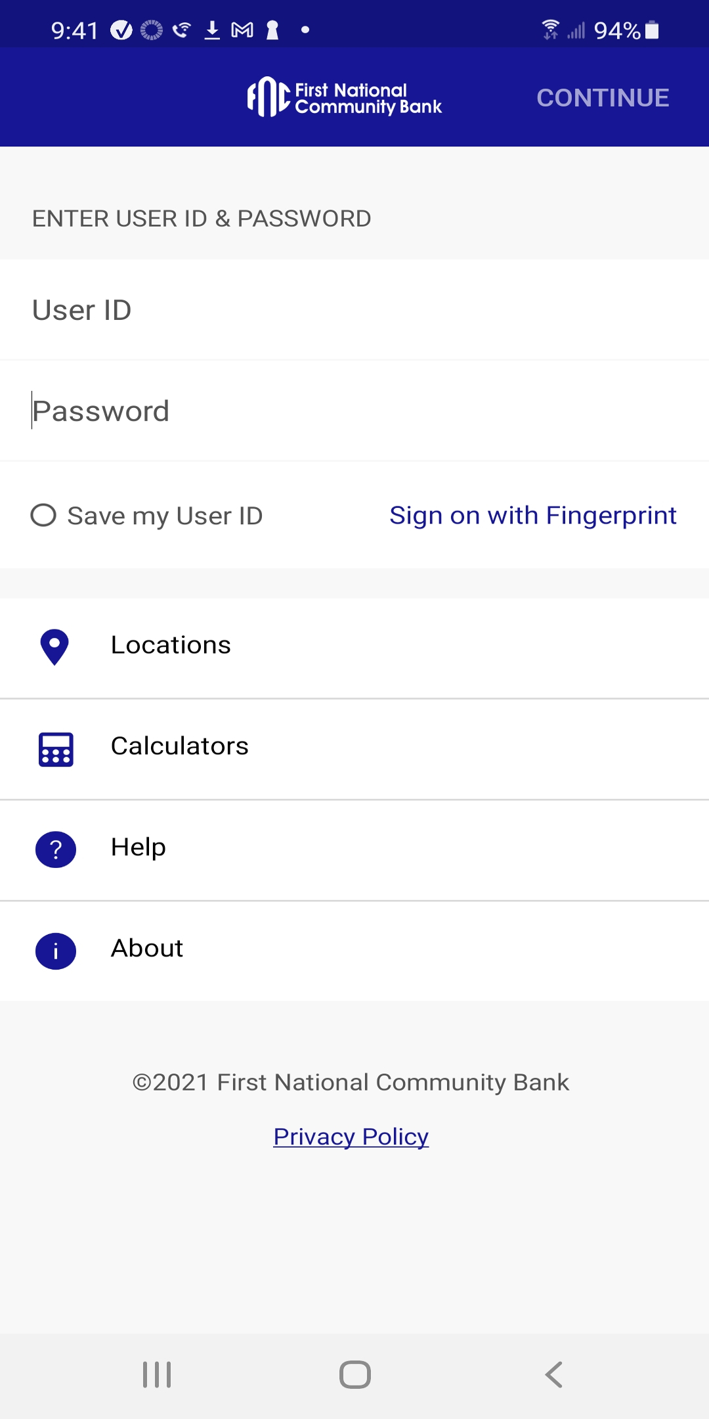Tap the Help question mark icon
Screen dimensions: 709x1419
click(56, 849)
